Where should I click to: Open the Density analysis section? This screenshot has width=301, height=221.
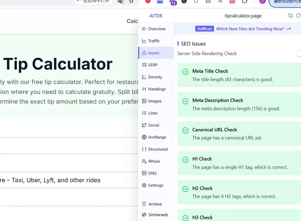tap(156, 77)
